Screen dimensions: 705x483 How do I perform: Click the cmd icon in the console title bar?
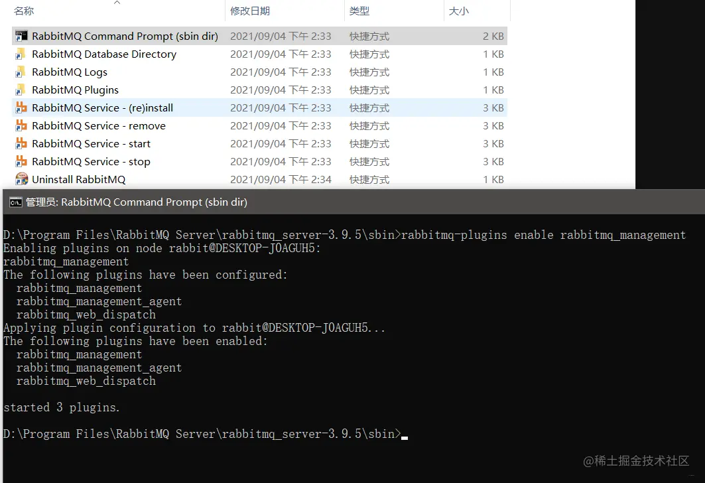(x=16, y=202)
